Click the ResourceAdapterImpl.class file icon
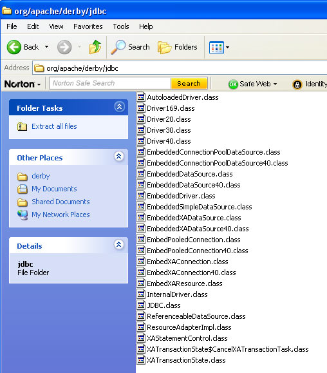This screenshot has width=327, height=373. coord(141,327)
